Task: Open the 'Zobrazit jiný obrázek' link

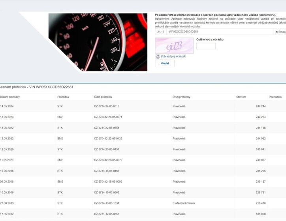Action: (x=173, y=56)
